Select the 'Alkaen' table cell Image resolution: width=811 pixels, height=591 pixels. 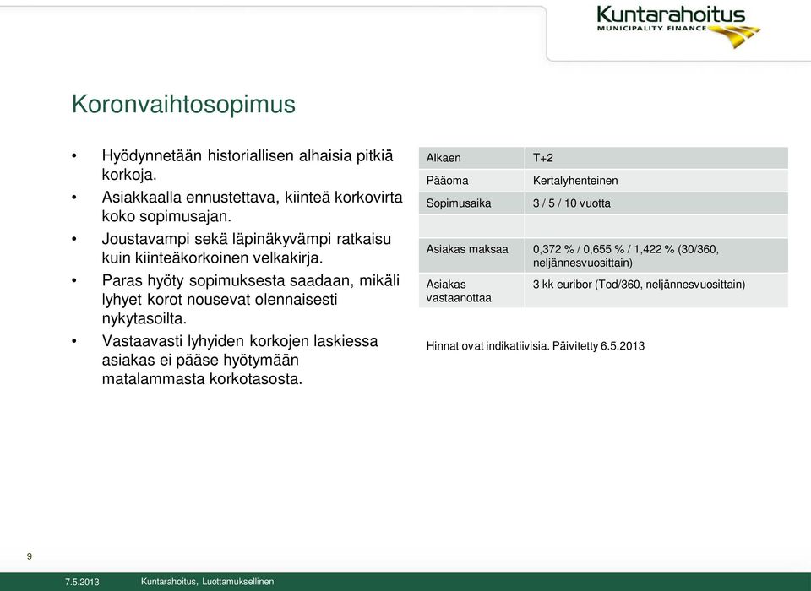[471, 158]
